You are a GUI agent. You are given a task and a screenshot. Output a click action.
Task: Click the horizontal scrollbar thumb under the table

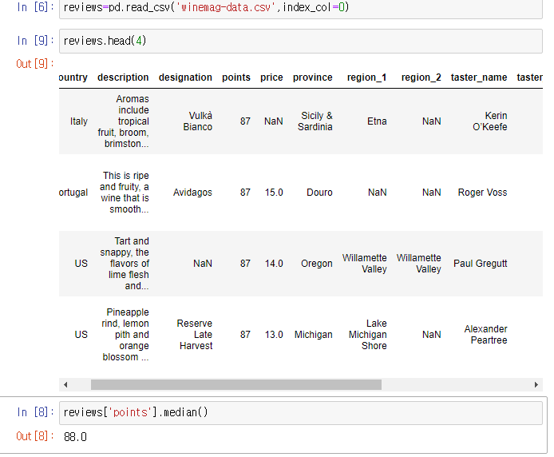pos(236,384)
